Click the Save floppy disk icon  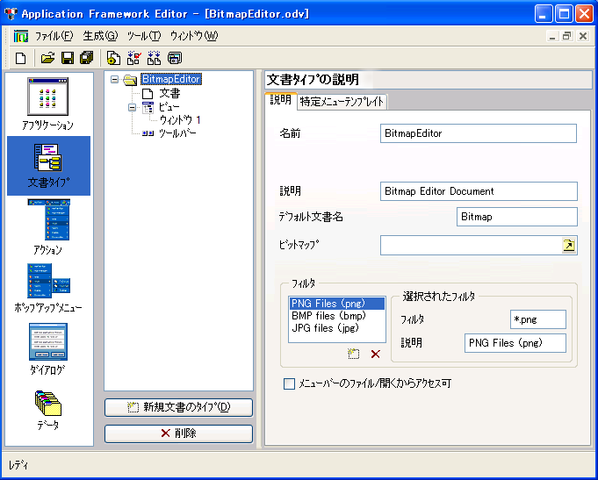67,59
